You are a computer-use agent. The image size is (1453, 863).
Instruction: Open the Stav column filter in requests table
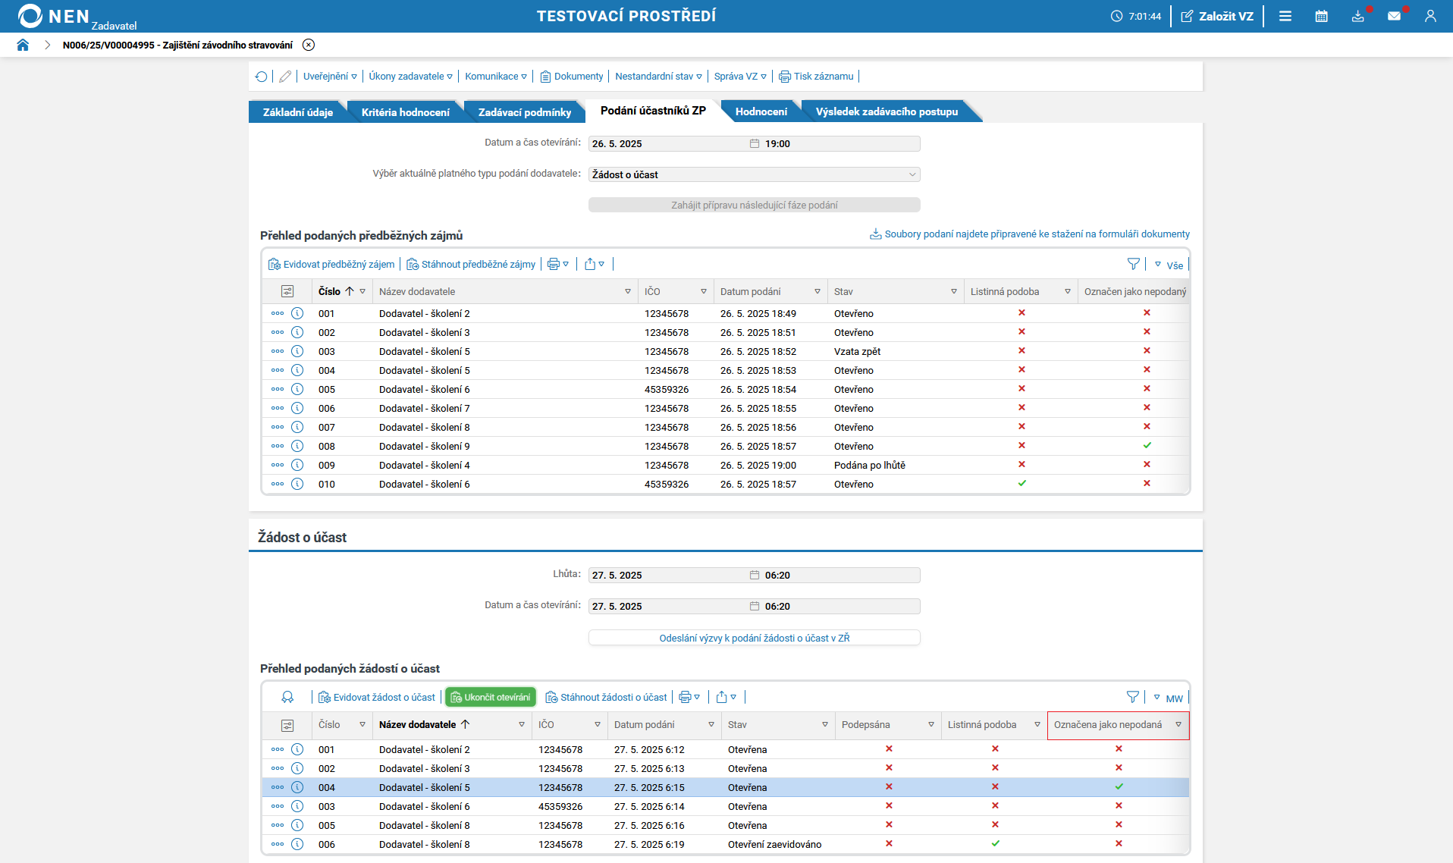pos(824,725)
